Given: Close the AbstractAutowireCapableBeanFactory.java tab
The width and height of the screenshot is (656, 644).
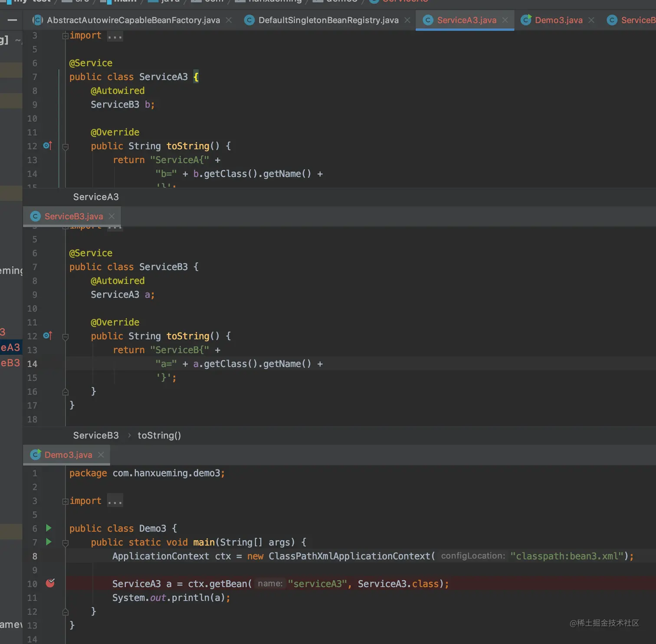Looking at the screenshot, I should [229, 20].
